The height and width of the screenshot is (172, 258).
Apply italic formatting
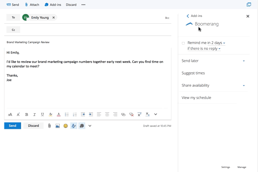[x=35, y=115]
